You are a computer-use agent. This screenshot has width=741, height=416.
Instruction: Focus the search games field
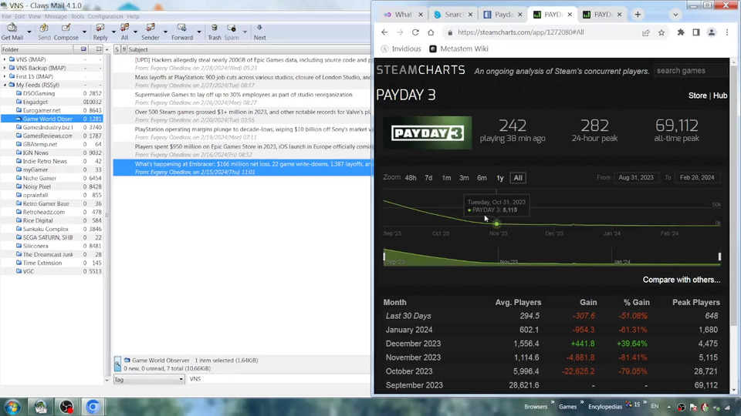click(690, 71)
